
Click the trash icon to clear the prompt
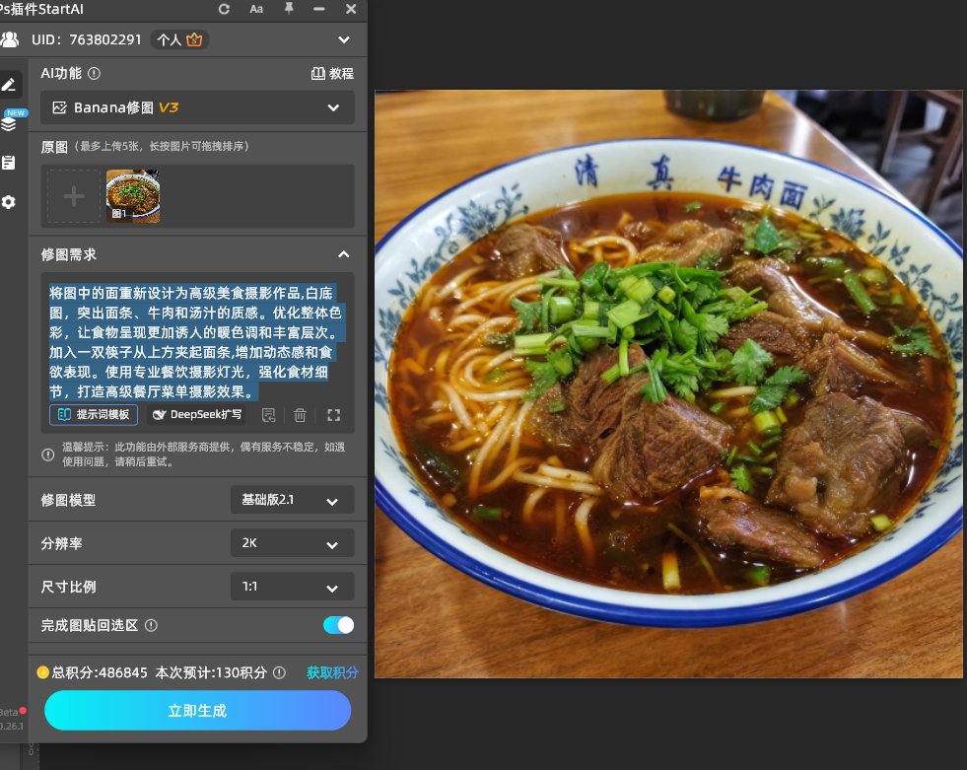(x=300, y=415)
